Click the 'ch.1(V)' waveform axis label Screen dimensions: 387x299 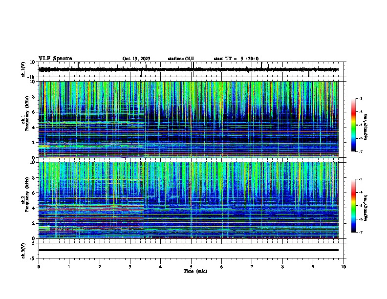tap(23, 69)
